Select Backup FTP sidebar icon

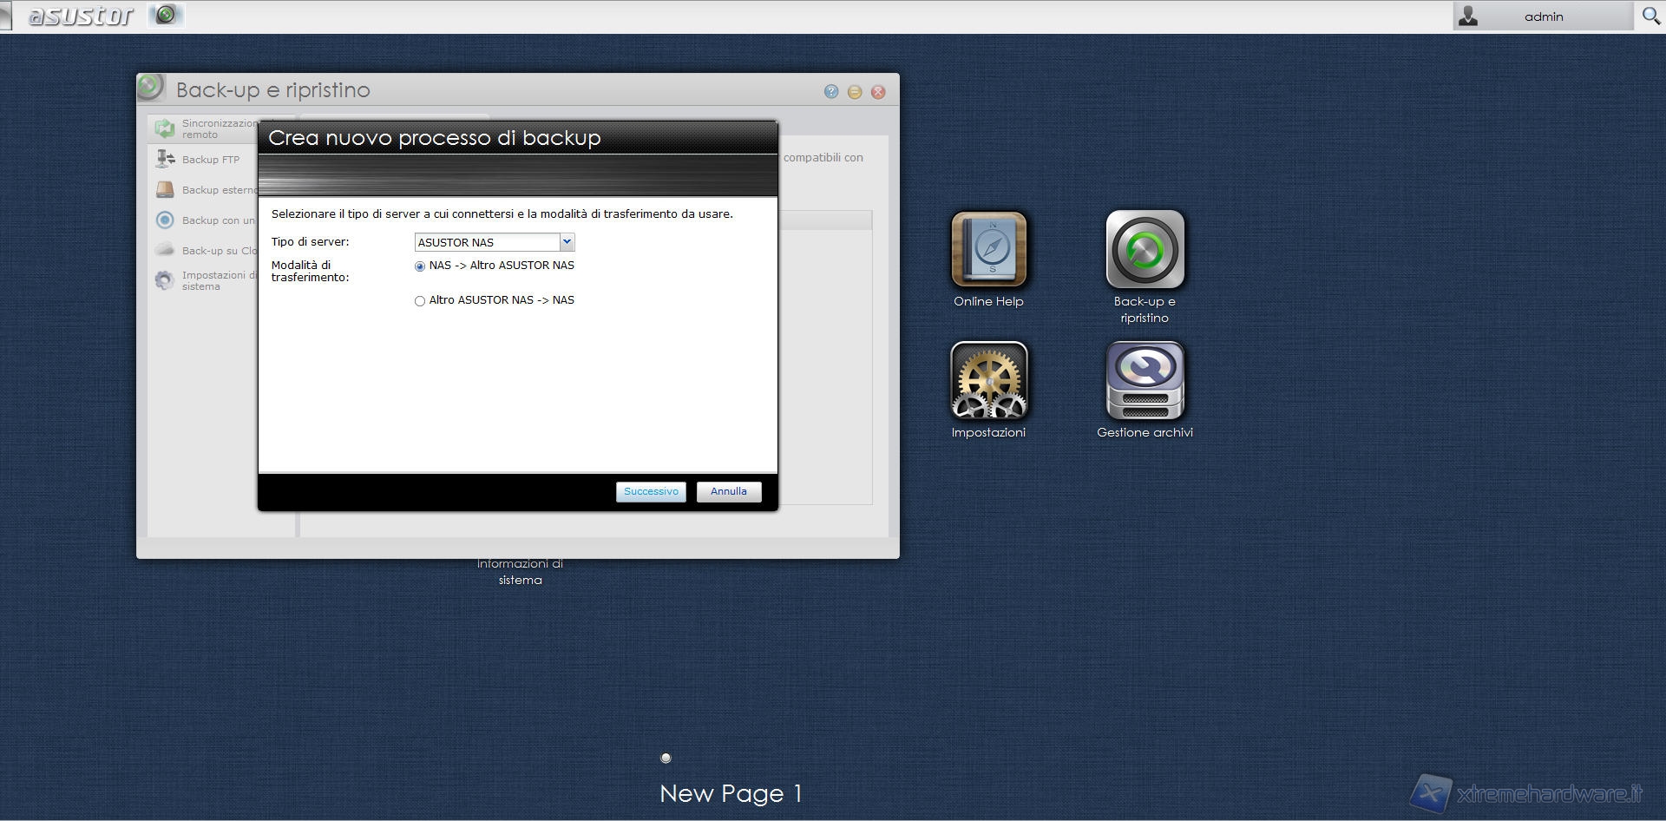tap(165, 159)
